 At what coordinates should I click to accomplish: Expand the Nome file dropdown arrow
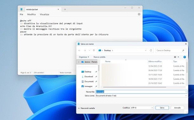[x=186, y=92]
